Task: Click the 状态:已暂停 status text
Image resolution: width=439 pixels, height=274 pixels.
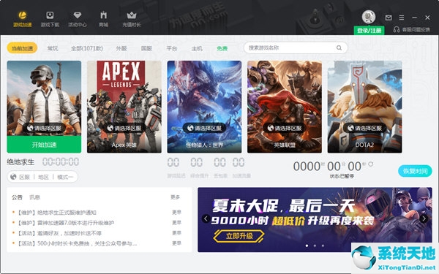Action: point(342,176)
